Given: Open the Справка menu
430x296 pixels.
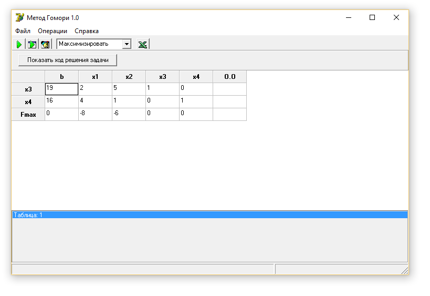Looking at the screenshot, I should [87, 31].
